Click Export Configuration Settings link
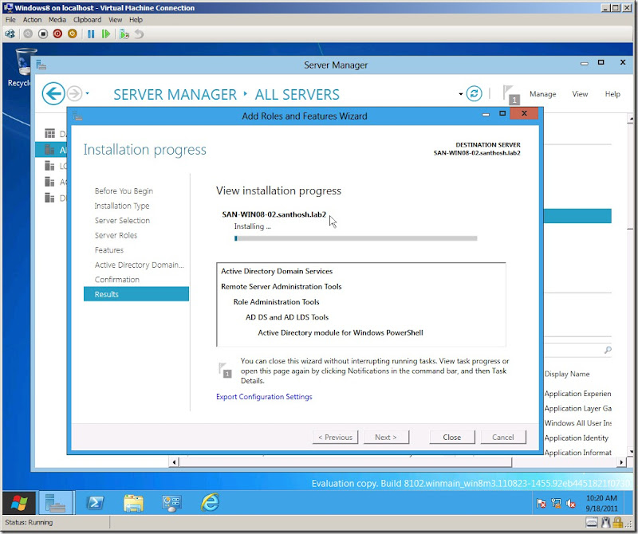This screenshot has width=638, height=534. coord(264,397)
